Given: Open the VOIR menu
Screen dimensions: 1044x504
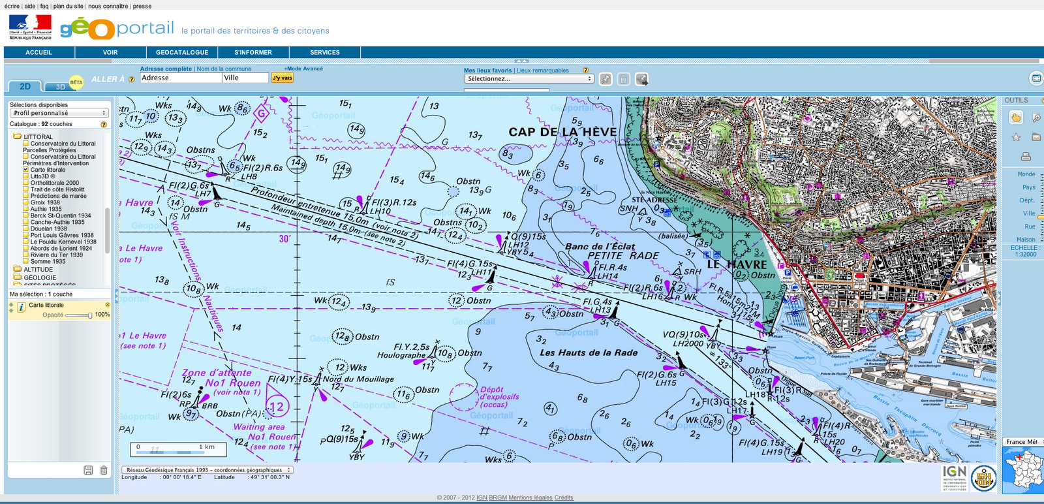Looking at the screenshot, I should 110,52.
